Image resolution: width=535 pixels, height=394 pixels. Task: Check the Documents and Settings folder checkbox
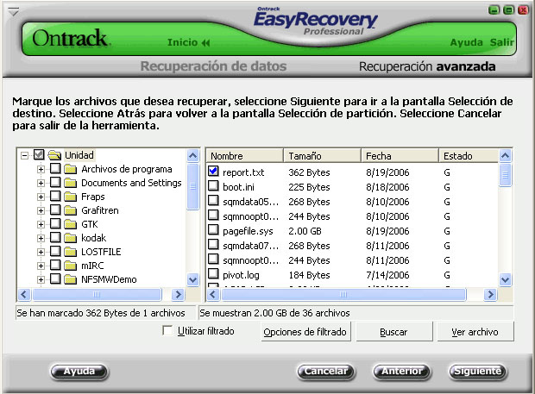click(x=55, y=183)
